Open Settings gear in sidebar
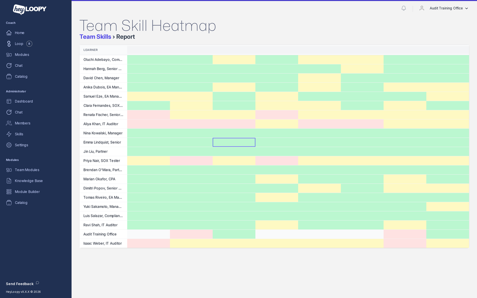The height and width of the screenshot is (298, 477). tap(9, 145)
